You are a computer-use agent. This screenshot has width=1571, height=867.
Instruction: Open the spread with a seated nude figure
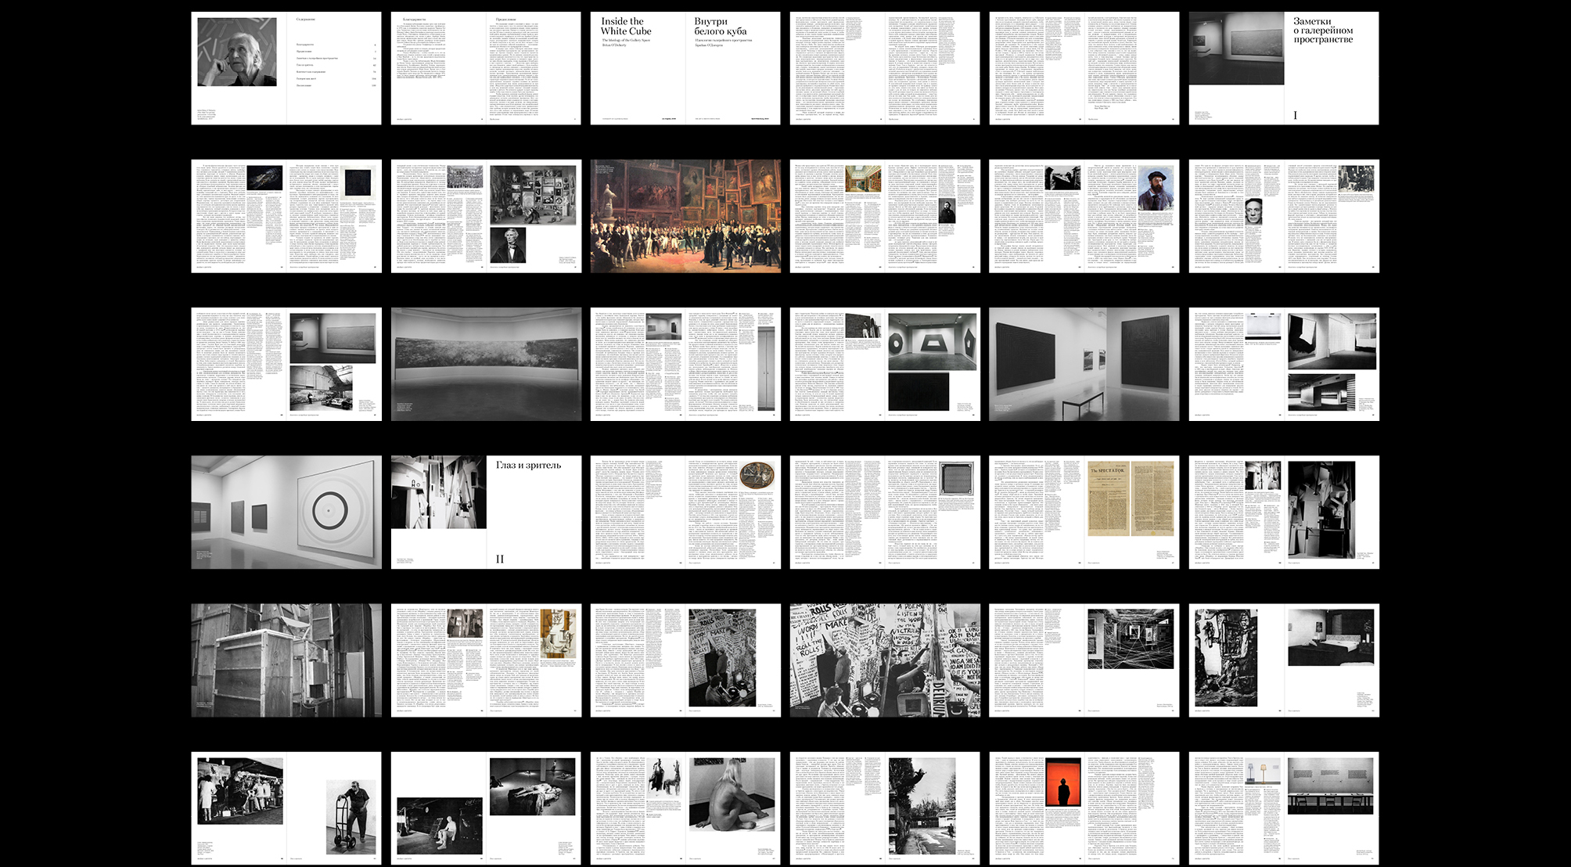point(685,808)
